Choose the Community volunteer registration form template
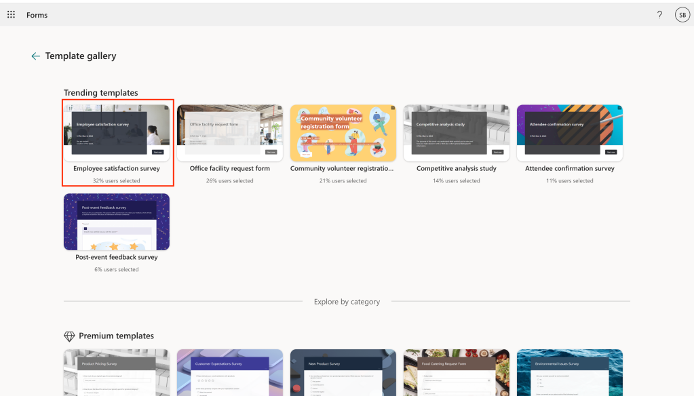The width and height of the screenshot is (694, 396). coord(343,134)
